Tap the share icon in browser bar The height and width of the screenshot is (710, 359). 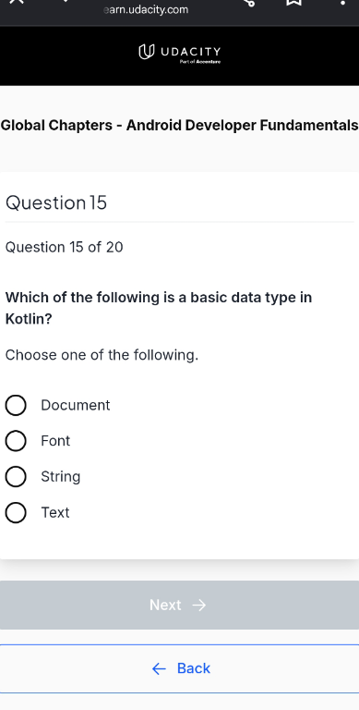(249, 2)
